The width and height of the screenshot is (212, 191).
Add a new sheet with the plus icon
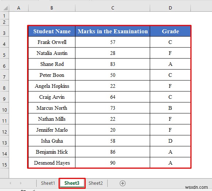click(x=123, y=183)
